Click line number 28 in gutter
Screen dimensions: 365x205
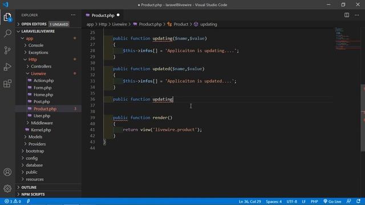[92, 51]
